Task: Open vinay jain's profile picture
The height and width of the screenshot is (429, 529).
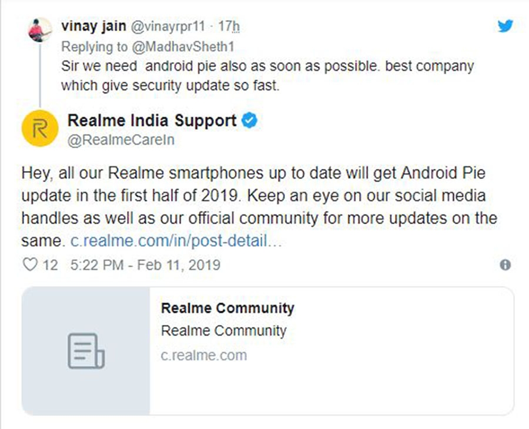Action: pos(40,30)
